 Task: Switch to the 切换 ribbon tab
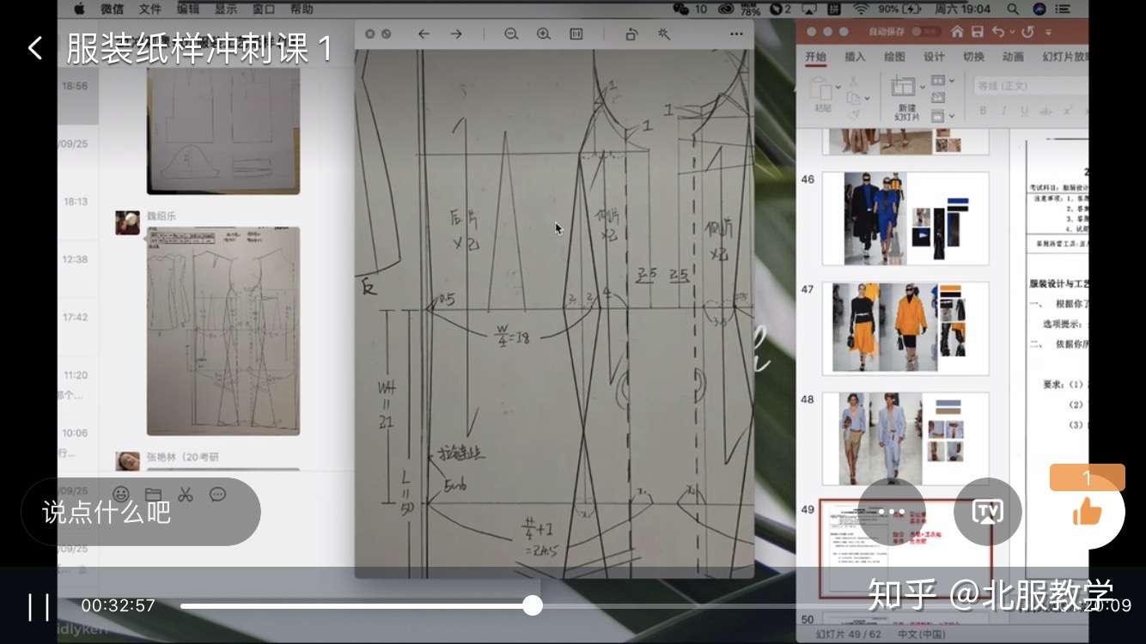(x=973, y=57)
